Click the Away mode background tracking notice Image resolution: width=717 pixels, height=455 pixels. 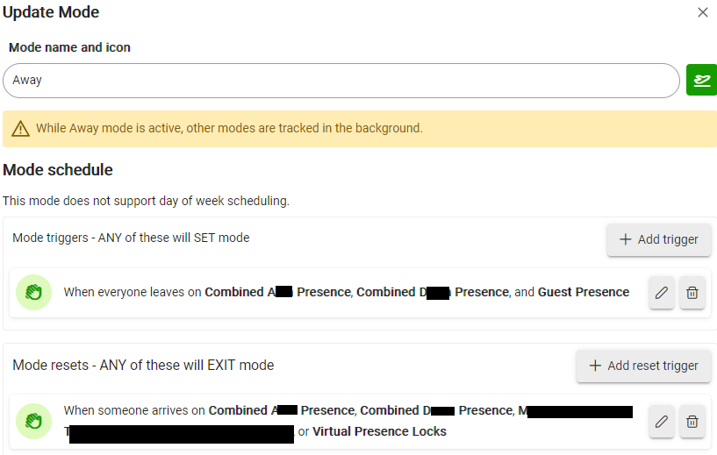(x=229, y=128)
